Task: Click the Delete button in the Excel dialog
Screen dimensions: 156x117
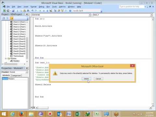Action: [86, 79]
